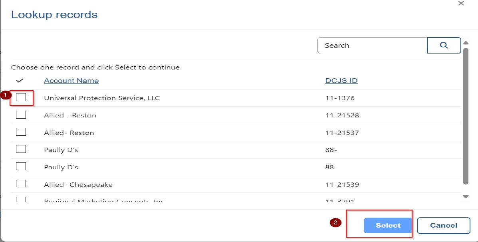
Task: Click the Allied- Chesapeake record name
Action: tap(78, 185)
